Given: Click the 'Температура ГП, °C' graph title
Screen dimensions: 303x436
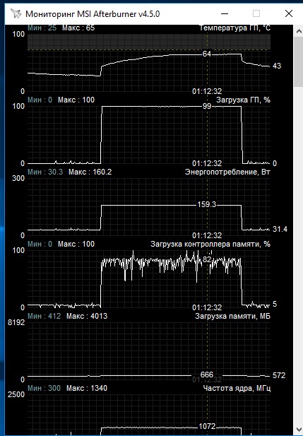Looking at the screenshot, I should tap(234, 28).
